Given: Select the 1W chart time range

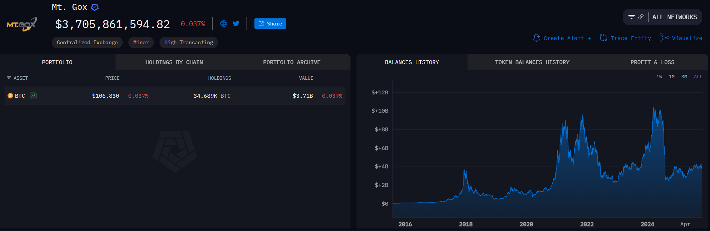Looking at the screenshot, I should pos(659,77).
